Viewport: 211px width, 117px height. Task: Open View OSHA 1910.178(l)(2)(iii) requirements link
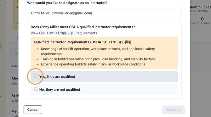point(64,33)
